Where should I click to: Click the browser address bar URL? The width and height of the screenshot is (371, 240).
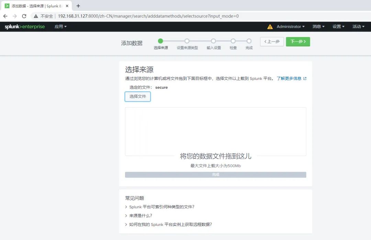tap(148, 16)
